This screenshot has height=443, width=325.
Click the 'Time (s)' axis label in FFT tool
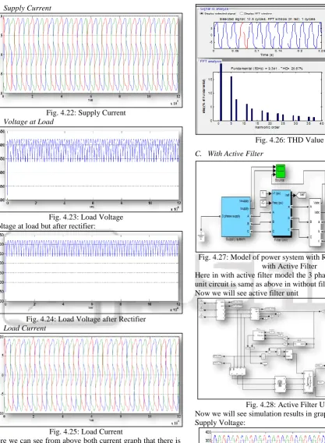click(x=267, y=55)
